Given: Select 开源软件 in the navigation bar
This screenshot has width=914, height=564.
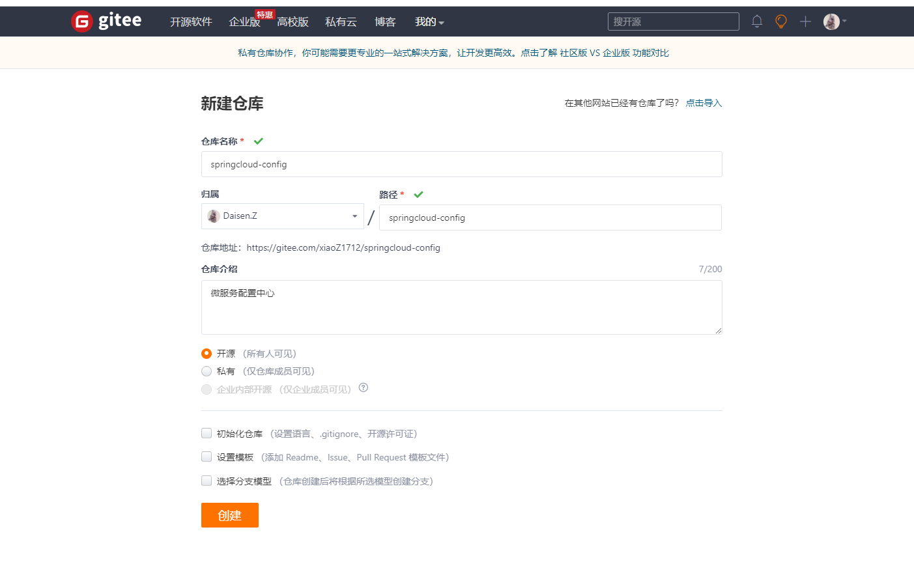Looking at the screenshot, I should tap(190, 21).
